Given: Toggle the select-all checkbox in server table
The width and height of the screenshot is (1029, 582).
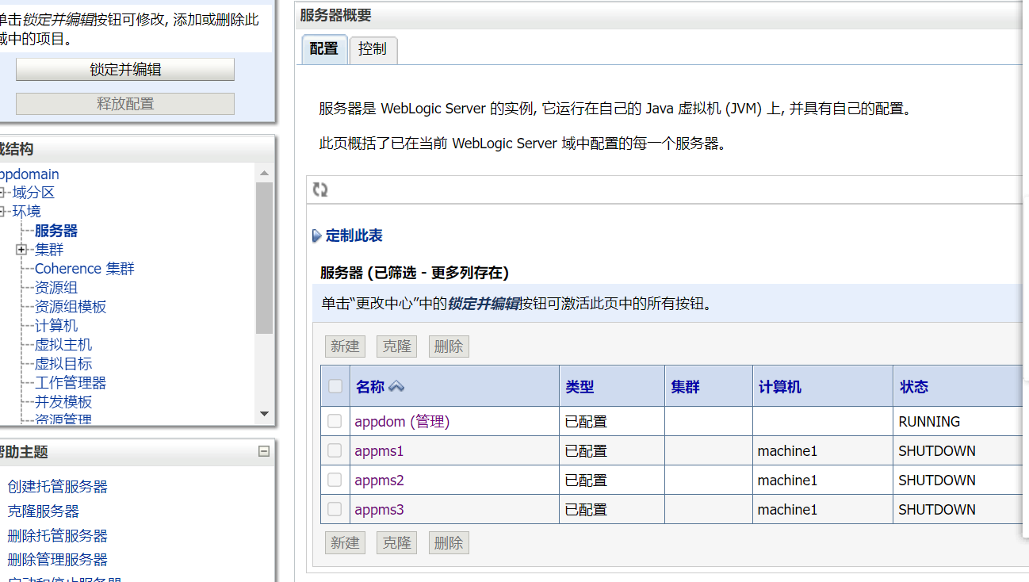Looking at the screenshot, I should pyautogui.click(x=335, y=385).
